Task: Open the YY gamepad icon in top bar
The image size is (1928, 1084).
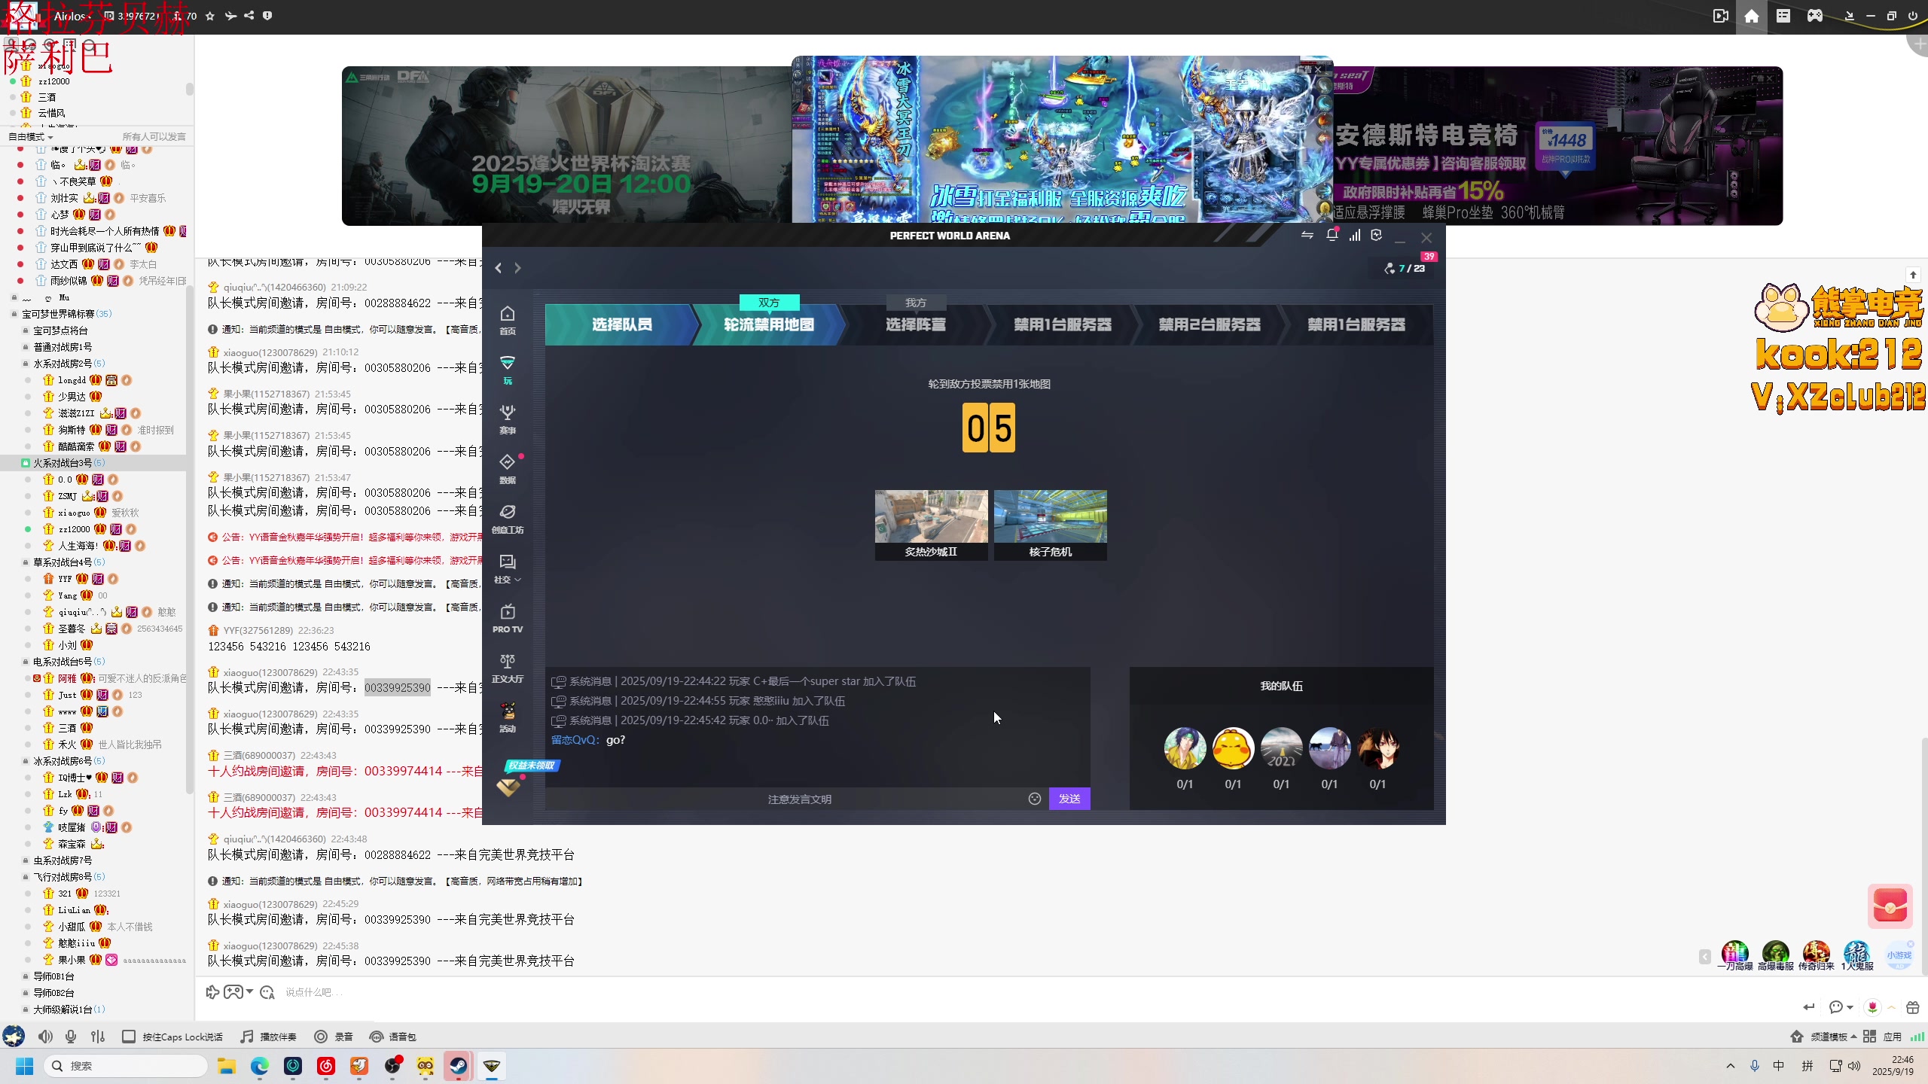Action: tap(1815, 16)
